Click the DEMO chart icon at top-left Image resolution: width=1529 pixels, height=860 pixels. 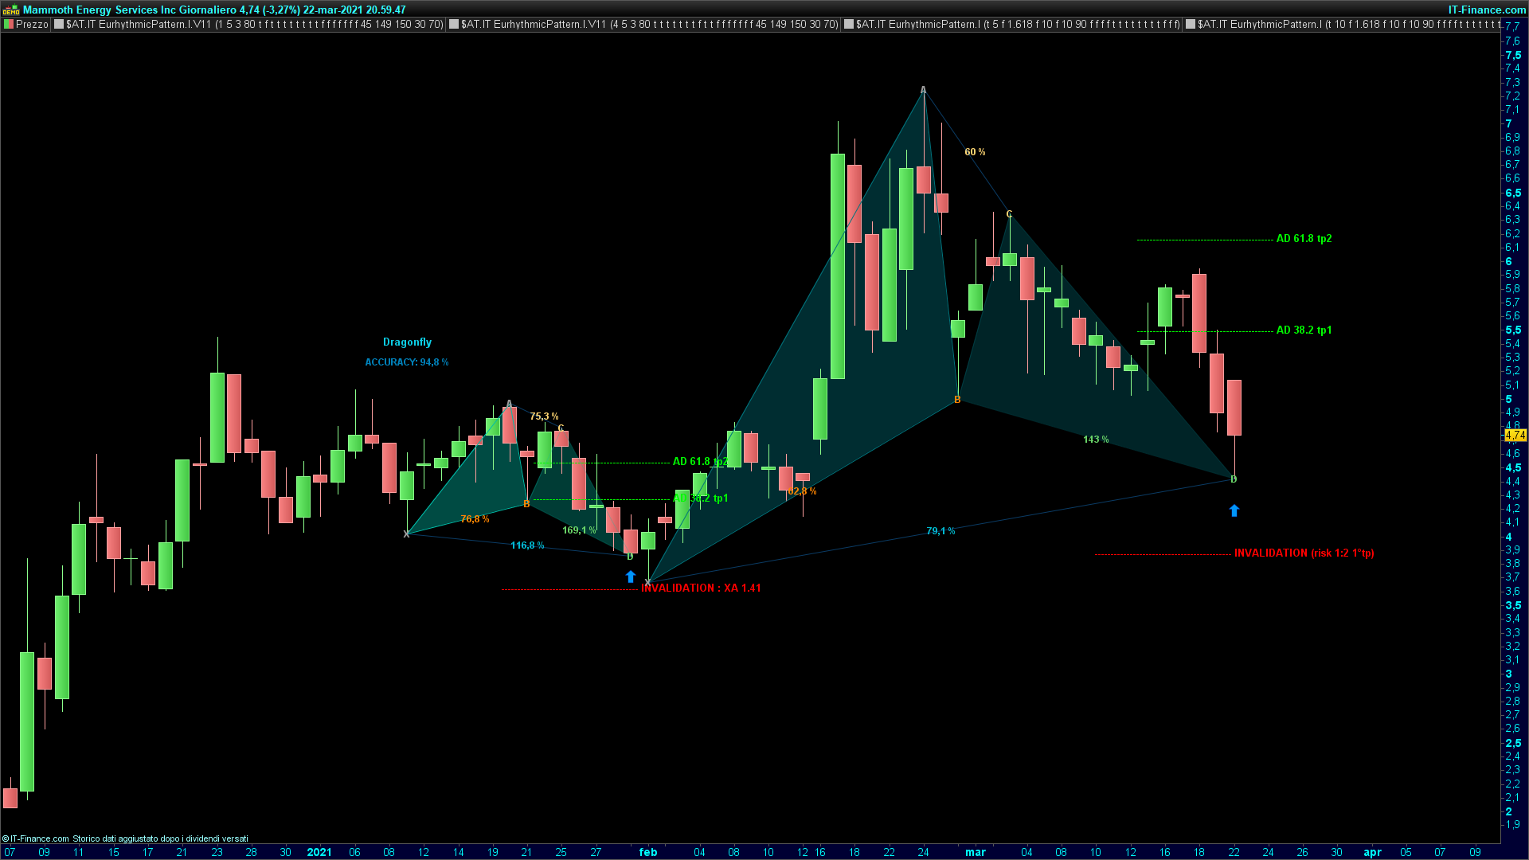click(x=11, y=10)
